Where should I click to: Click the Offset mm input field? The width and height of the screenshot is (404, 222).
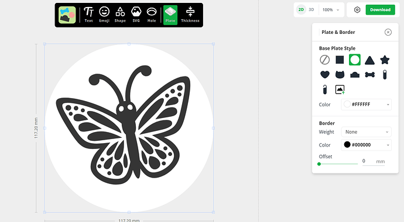click(374, 161)
